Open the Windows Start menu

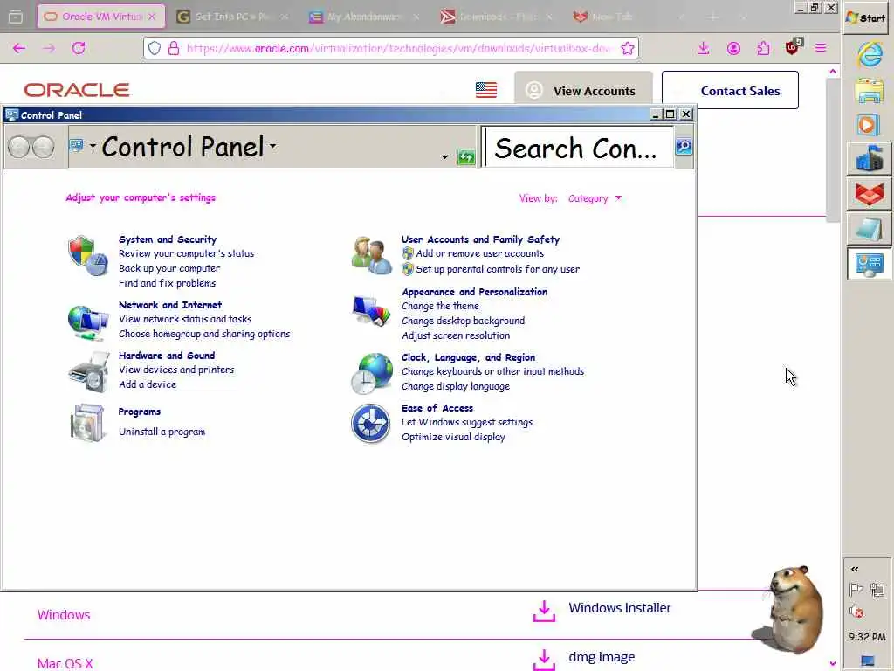[867, 18]
